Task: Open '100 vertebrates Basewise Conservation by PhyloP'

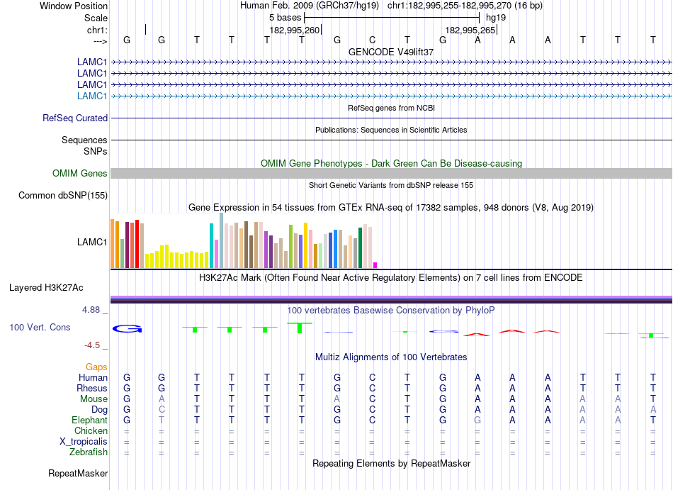Action: click(391, 310)
